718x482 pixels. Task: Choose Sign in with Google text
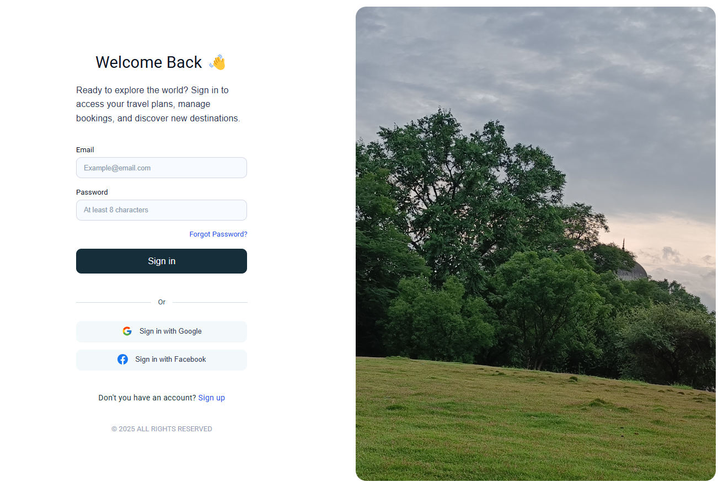170,331
